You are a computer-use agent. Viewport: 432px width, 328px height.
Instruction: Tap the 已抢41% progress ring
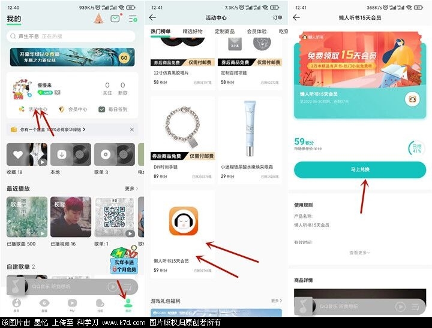click(416, 148)
